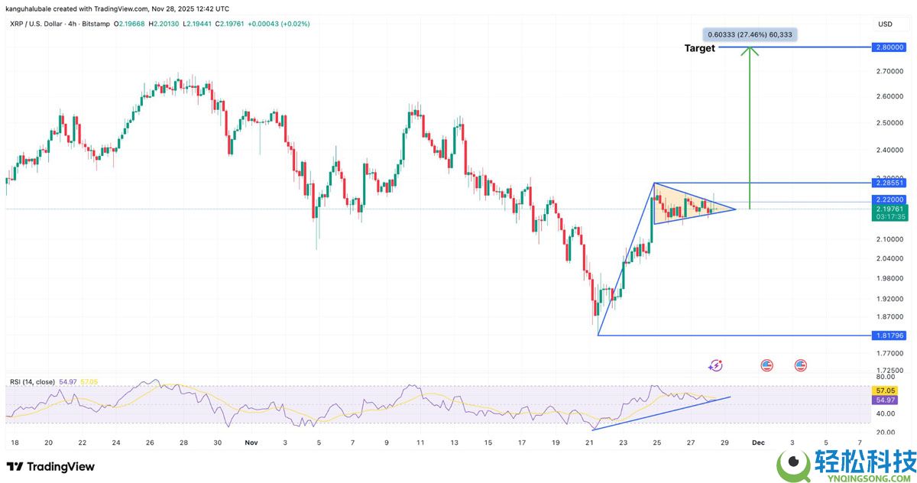Click the first US flag economic event icon
917x483 pixels.
pos(766,366)
